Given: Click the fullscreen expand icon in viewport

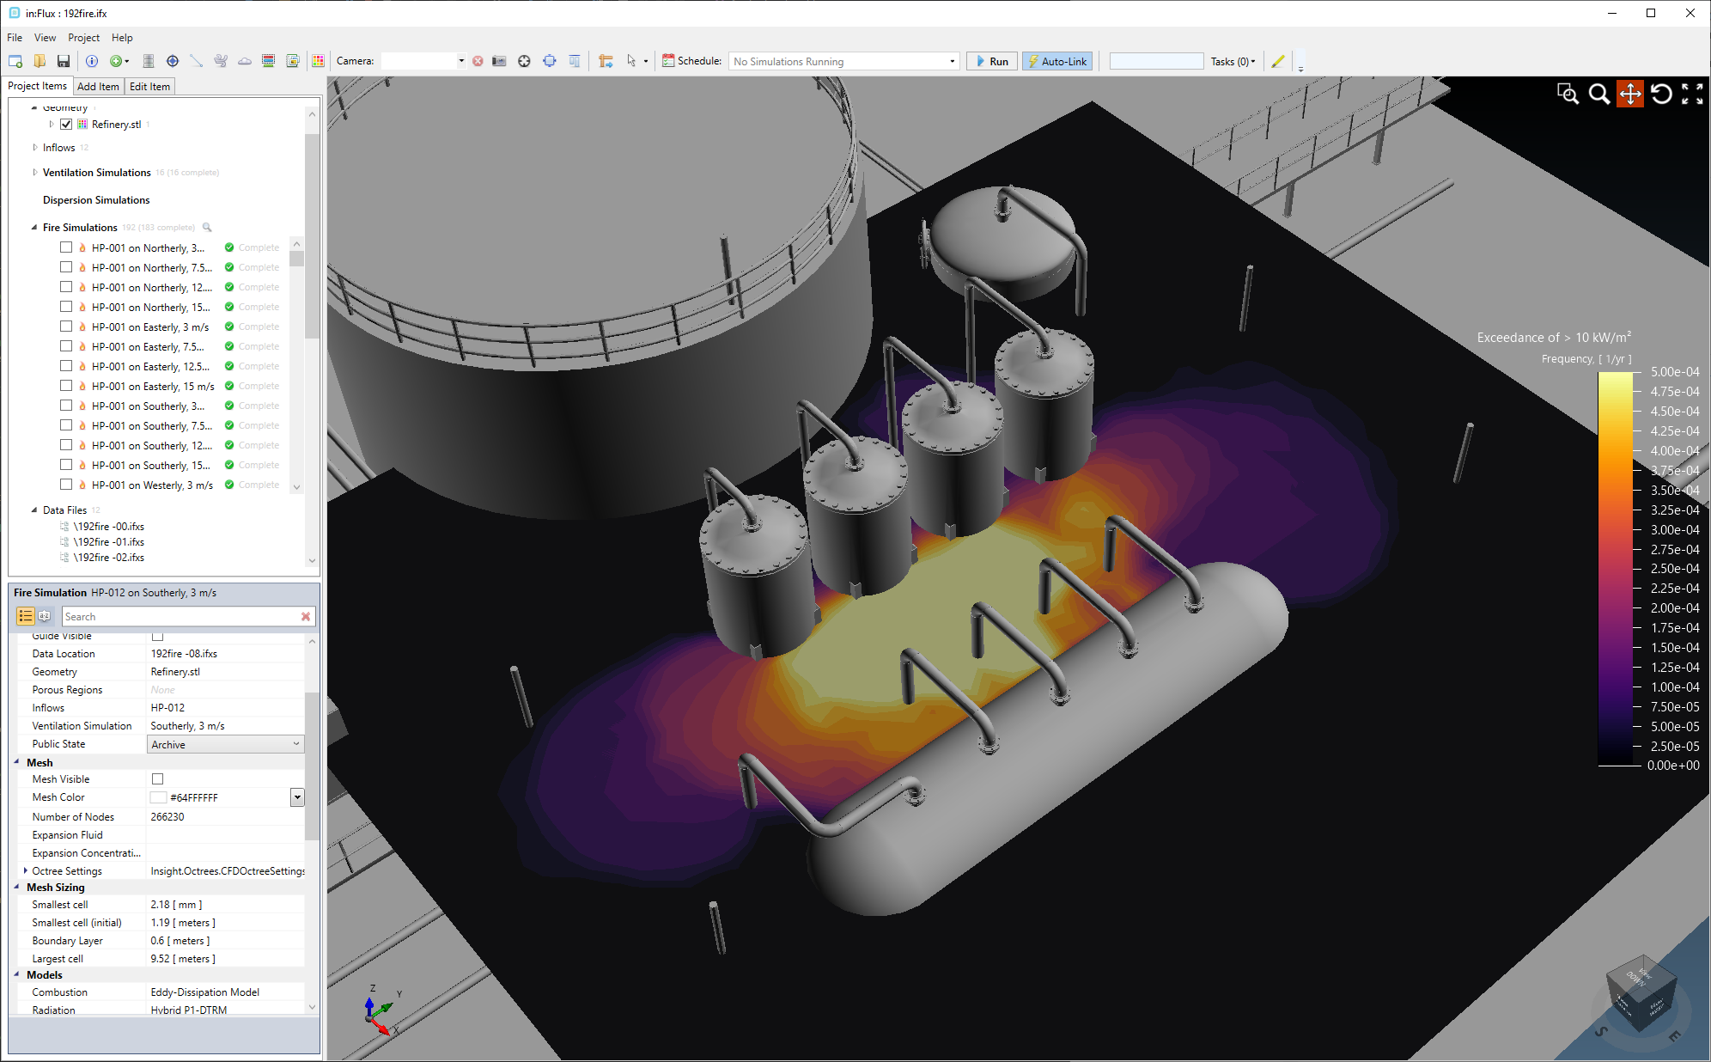Looking at the screenshot, I should coord(1692,94).
